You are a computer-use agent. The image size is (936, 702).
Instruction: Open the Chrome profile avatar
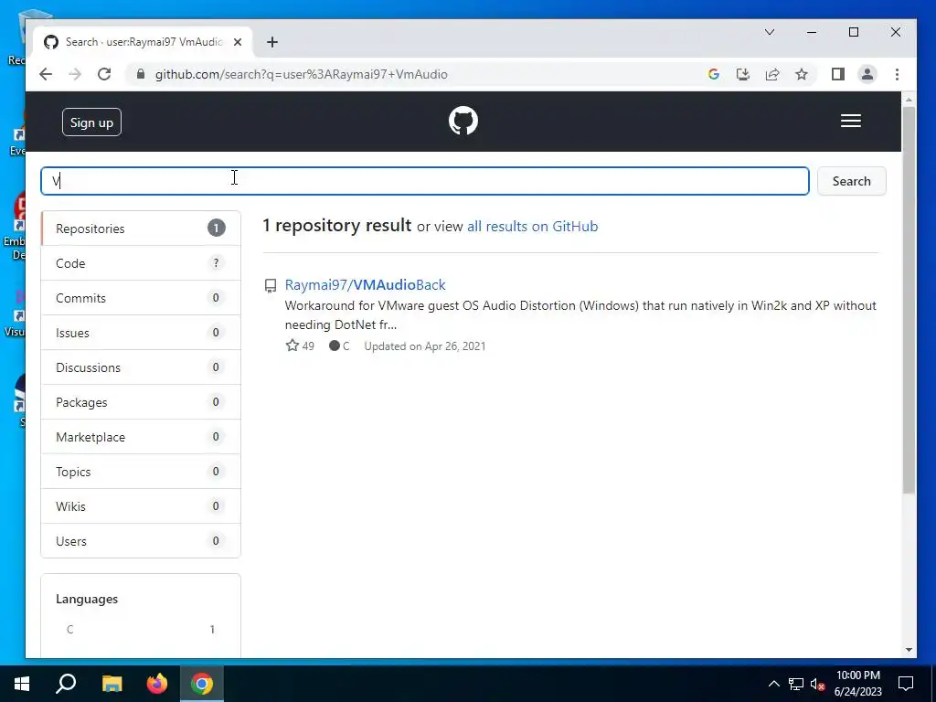pos(867,74)
